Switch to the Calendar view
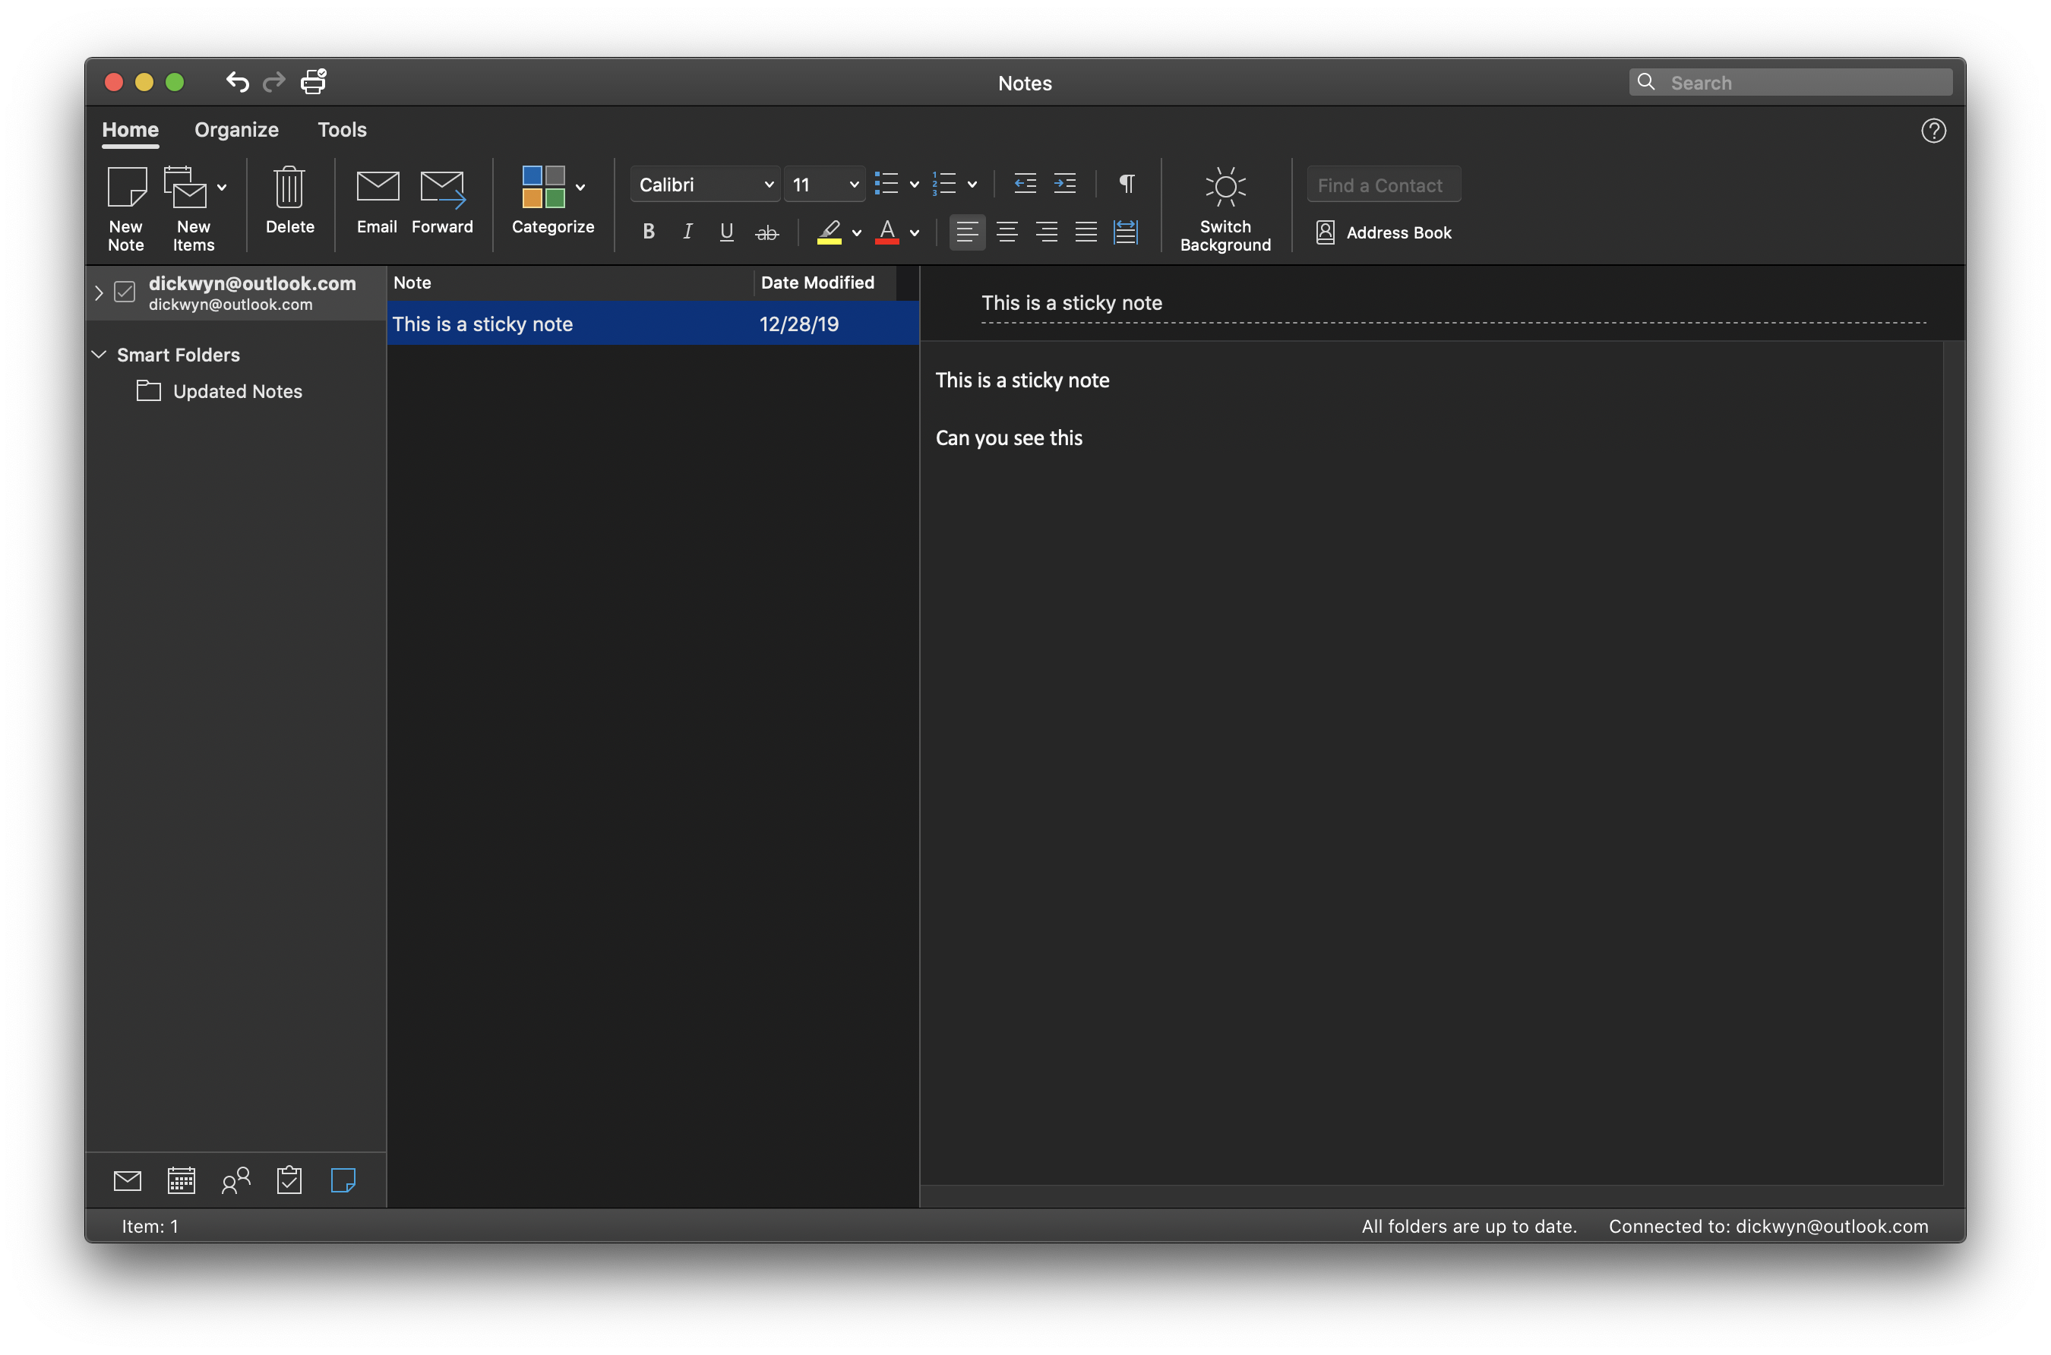 (x=182, y=1180)
